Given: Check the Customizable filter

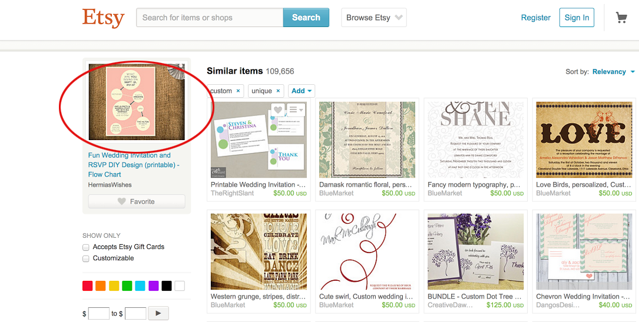Looking at the screenshot, I should pyautogui.click(x=85, y=258).
